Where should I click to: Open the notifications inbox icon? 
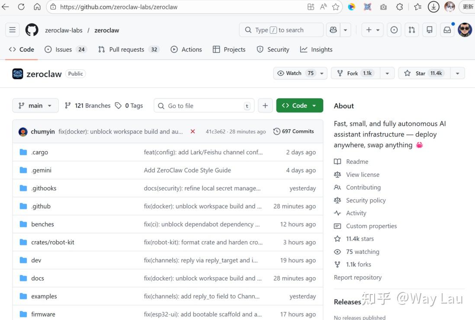[x=447, y=30]
